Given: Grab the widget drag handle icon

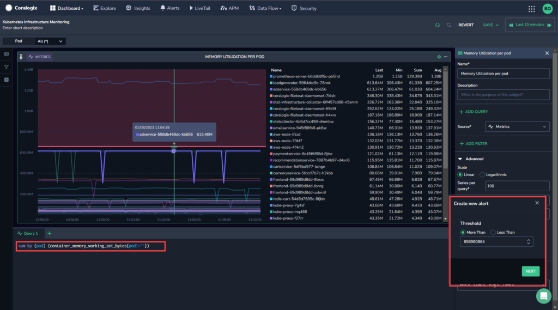Looking at the screenshot, I should click(x=21, y=57).
